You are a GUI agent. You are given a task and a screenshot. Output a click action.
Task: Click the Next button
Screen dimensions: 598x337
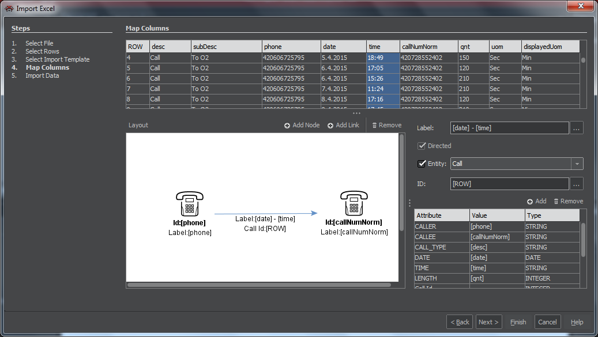[488, 322]
